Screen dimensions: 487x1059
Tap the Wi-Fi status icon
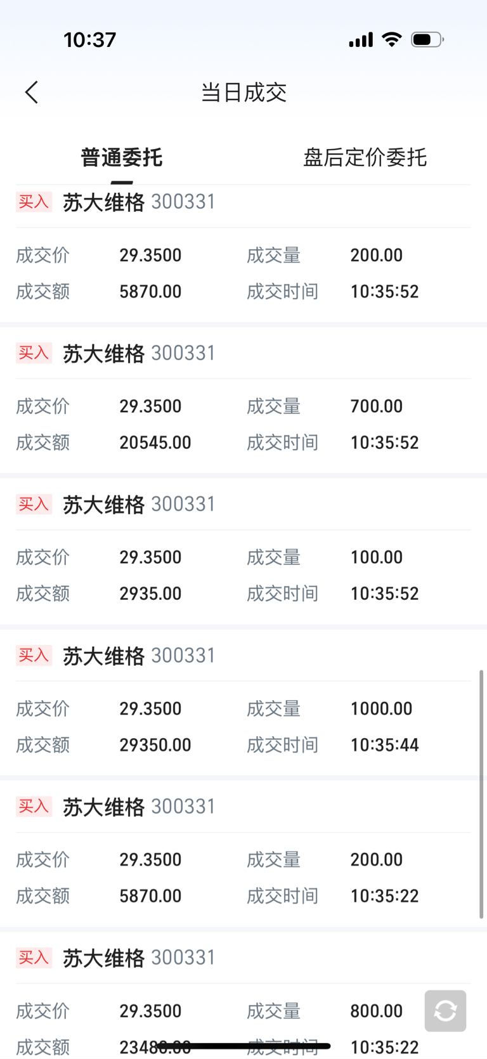click(x=392, y=40)
